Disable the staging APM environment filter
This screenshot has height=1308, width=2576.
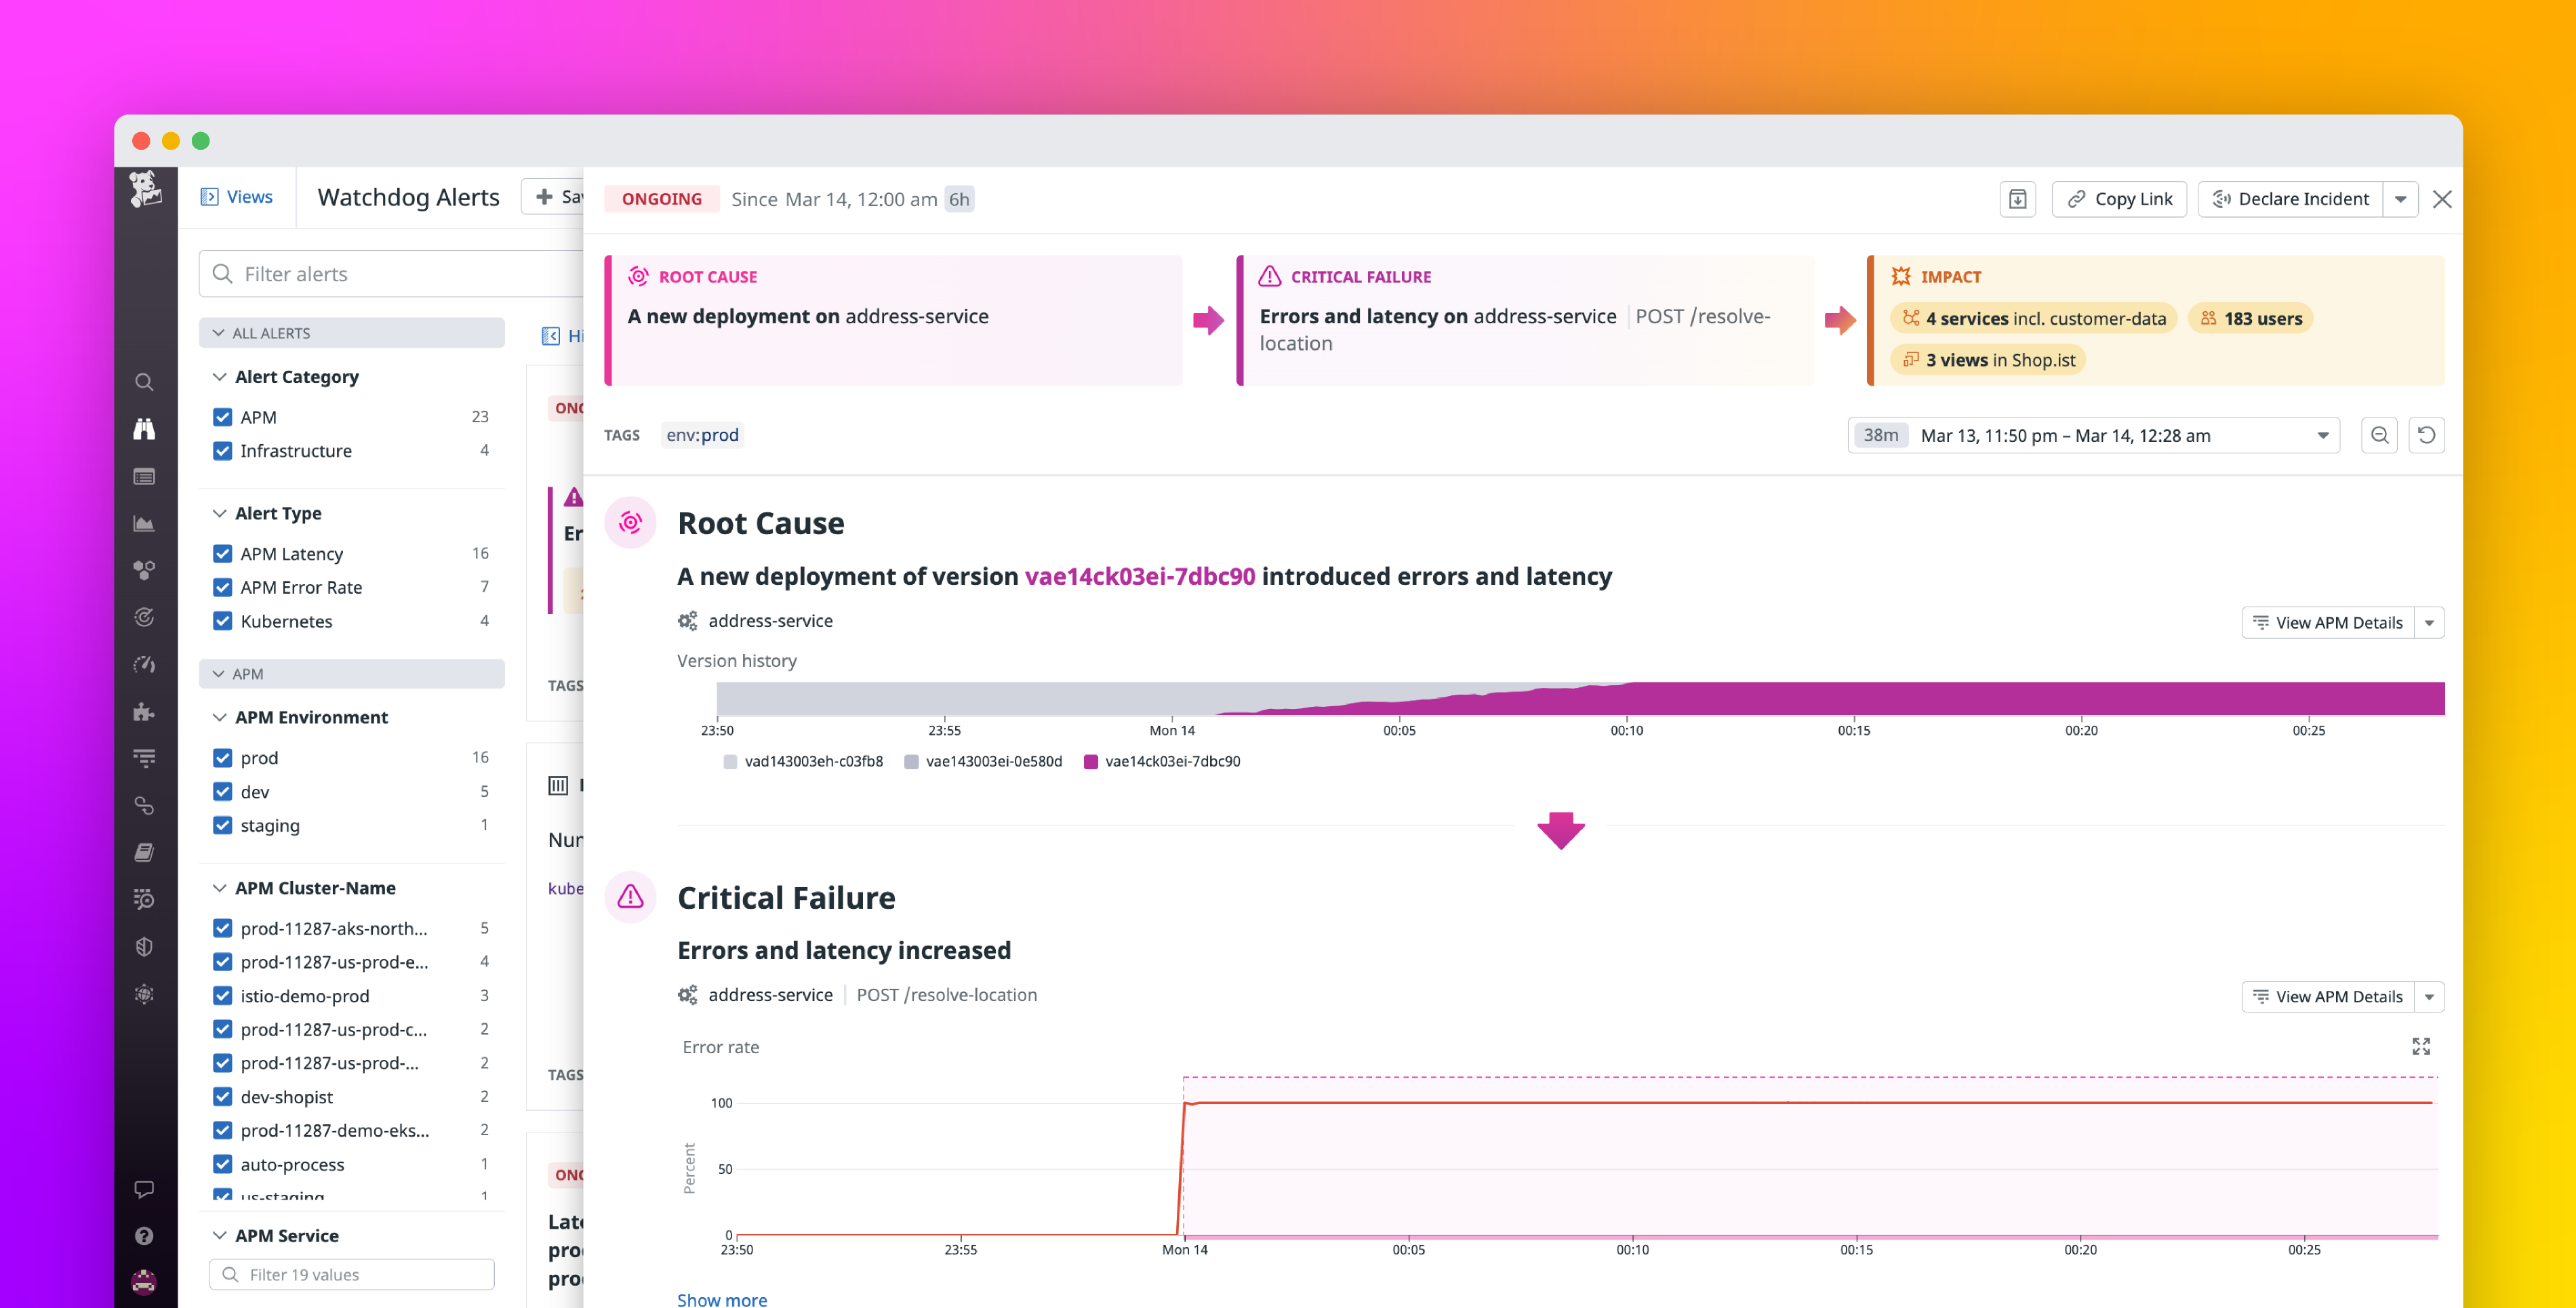click(x=222, y=825)
